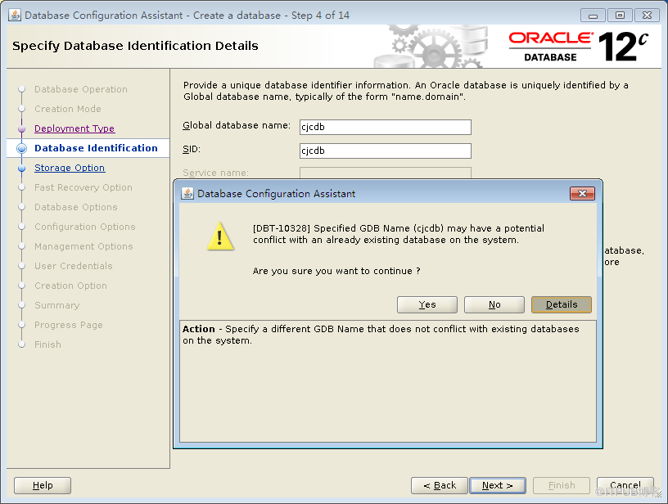Click the Oracle Database 12c logo
This screenshot has height=504, width=668.
(579, 47)
